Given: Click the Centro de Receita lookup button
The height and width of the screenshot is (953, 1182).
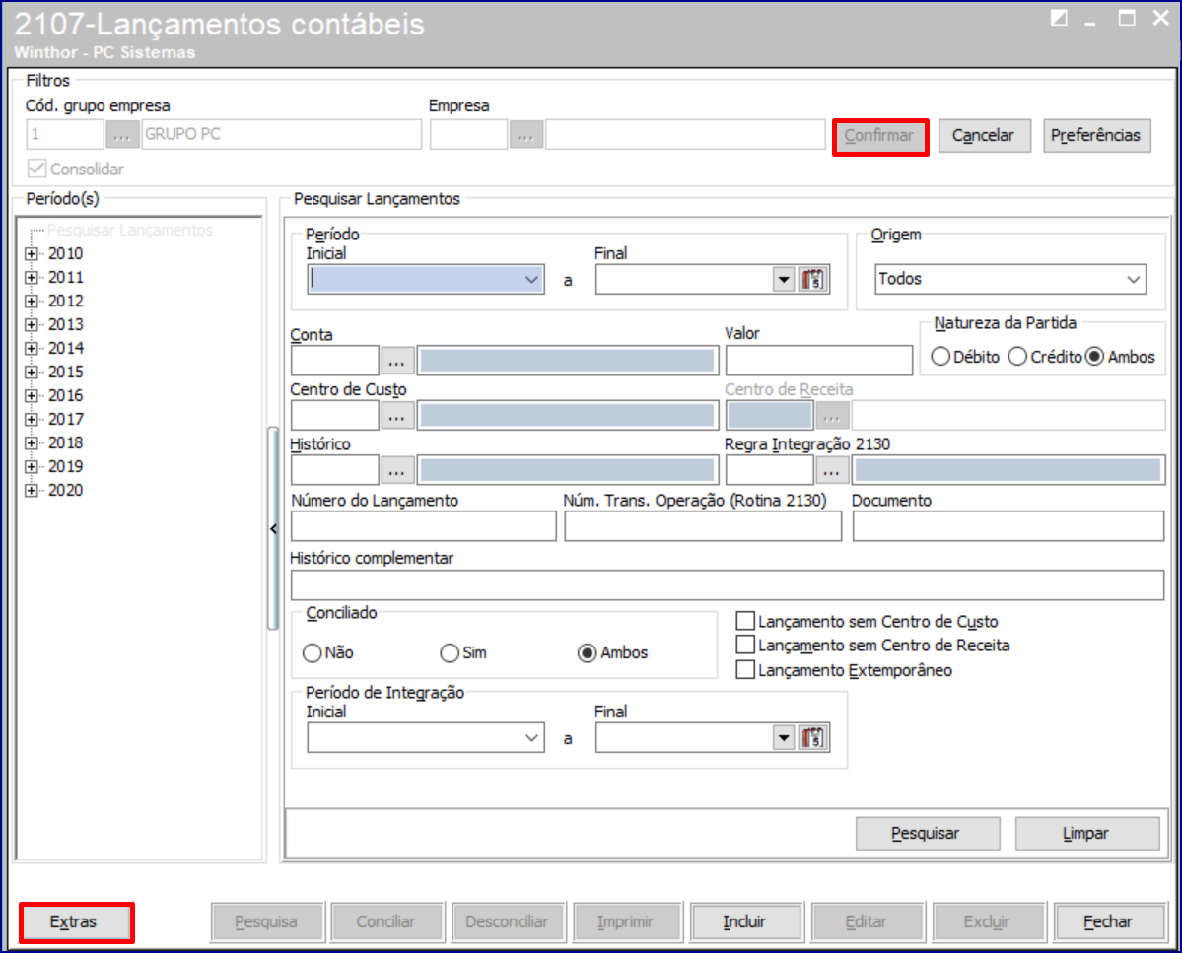Looking at the screenshot, I should 831,415.
